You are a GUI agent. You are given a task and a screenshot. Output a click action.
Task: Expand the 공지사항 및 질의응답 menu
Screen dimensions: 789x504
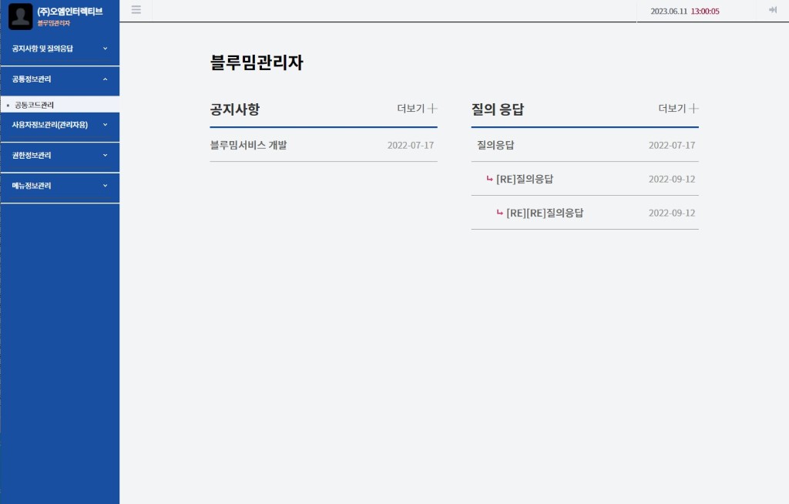59,49
